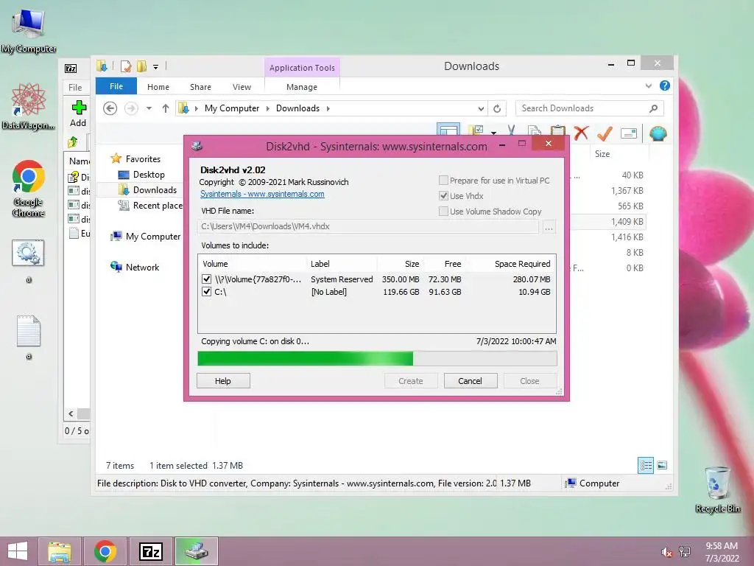Open Start menu on taskbar
The height and width of the screenshot is (566, 754).
coord(18,551)
